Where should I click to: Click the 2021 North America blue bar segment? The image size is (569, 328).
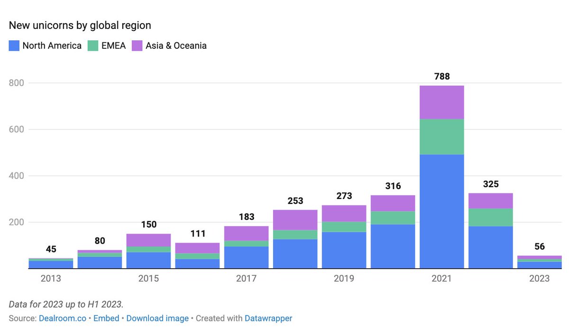coord(442,211)
